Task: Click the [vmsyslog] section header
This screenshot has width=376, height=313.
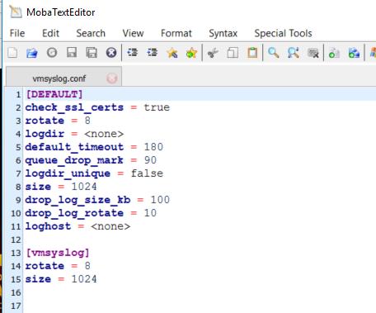Action: point(58,253)
